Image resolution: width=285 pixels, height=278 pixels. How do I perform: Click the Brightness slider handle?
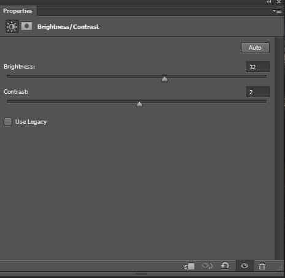(x=164, y=79)
